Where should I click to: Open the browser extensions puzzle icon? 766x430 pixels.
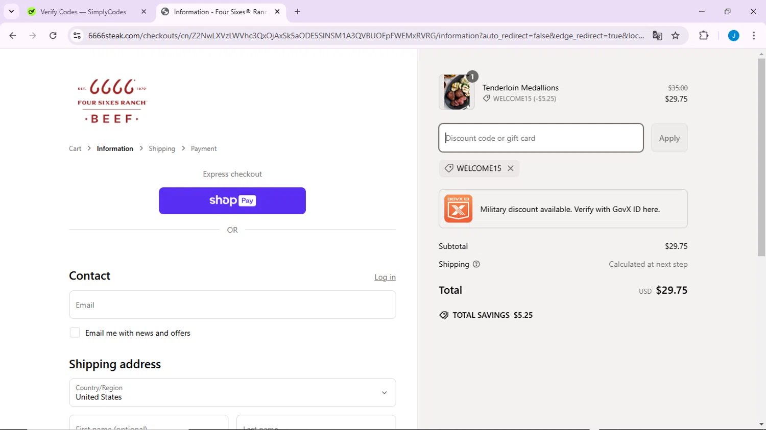[x=704, y=36]
